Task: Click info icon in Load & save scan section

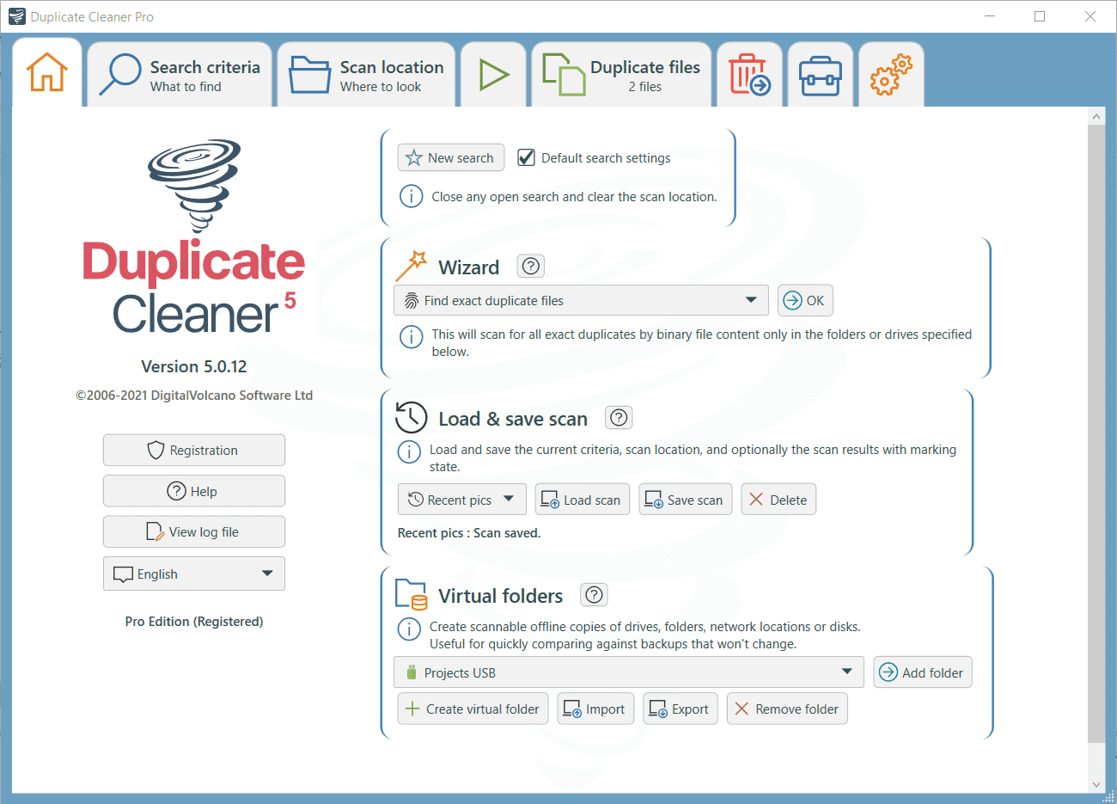Action: (x=409, y=451)
